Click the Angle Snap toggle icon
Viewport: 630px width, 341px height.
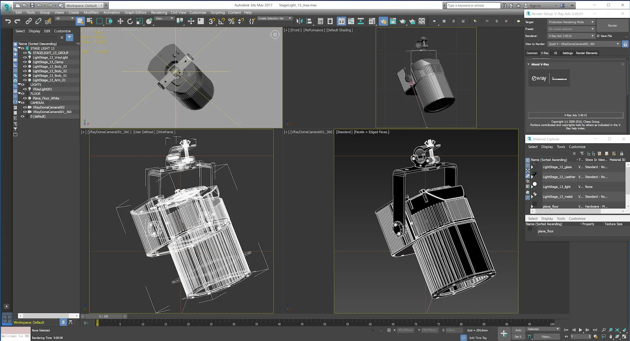pos(221,21)
